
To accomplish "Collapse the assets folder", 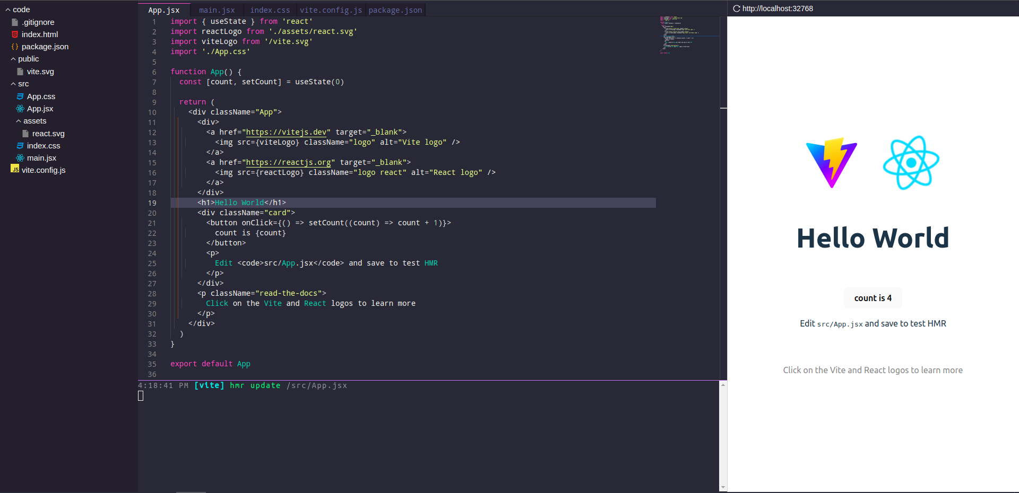I will point(19,121).
